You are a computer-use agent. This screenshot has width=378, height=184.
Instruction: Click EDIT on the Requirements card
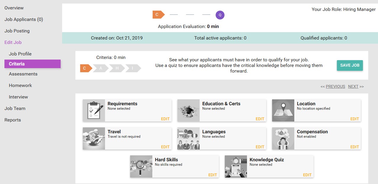click(165, 119)
